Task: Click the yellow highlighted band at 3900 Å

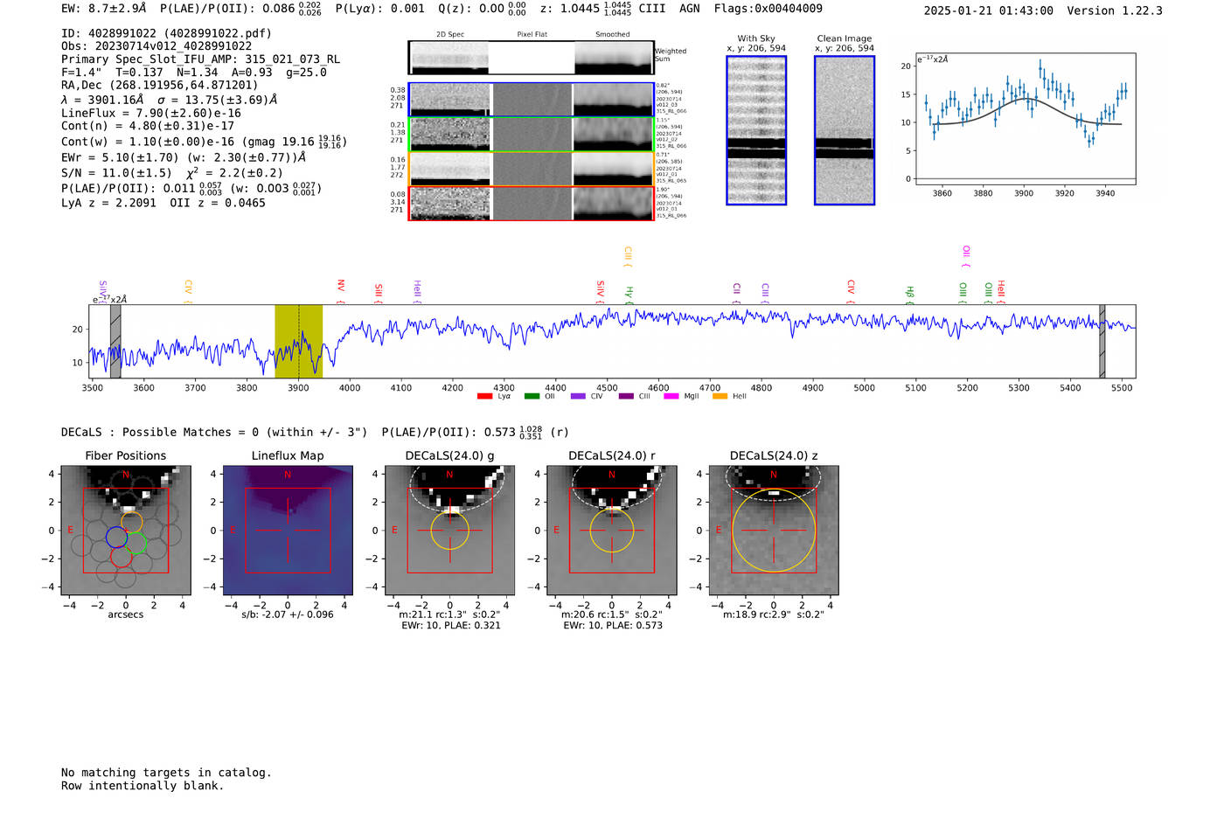Action: 298,341
